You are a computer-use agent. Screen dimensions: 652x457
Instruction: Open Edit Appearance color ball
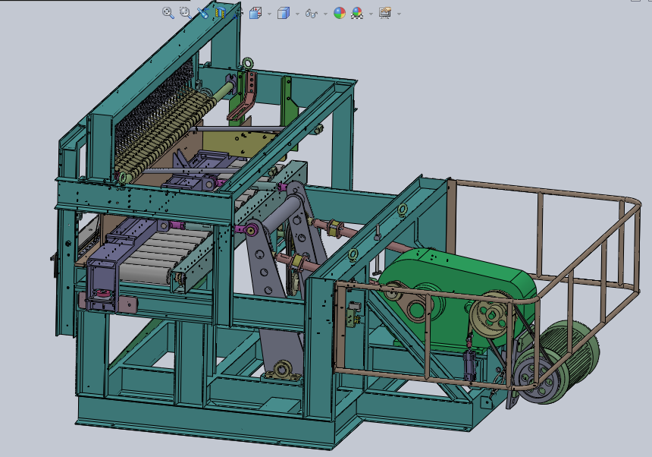(340, 13)
